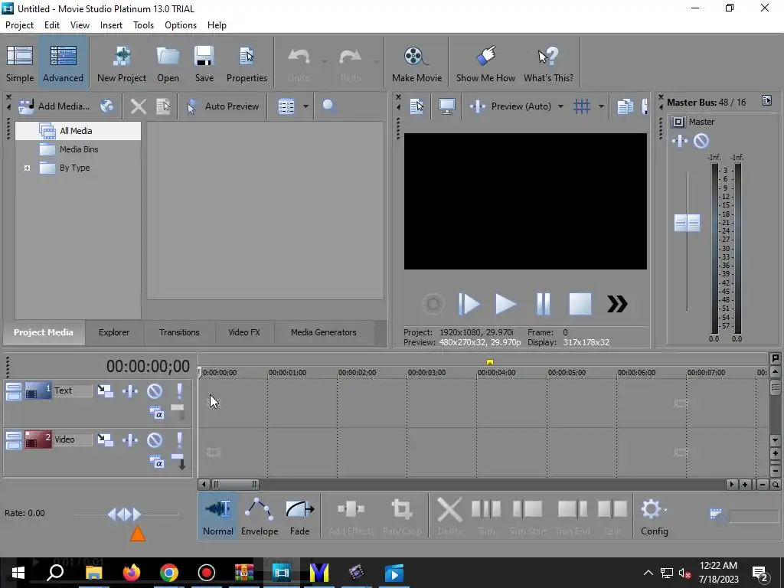This screenshot has width=784, height=588.
Task: Select Fade edit tool
Action: [300, 517]
